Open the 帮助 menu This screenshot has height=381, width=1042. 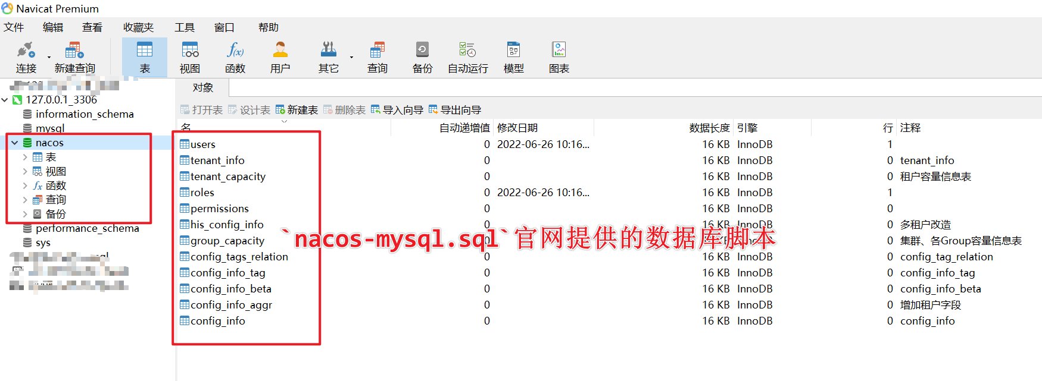click(269, 27)
